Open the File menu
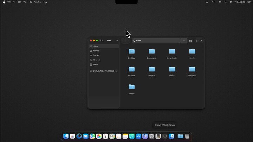 (x=14, y=2)
